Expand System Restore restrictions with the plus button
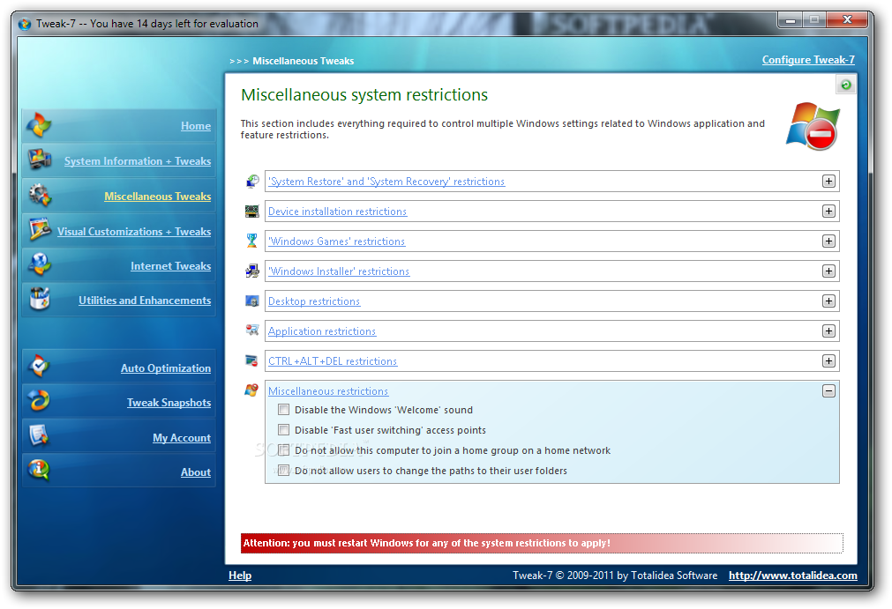 click(x=828, y=182)
